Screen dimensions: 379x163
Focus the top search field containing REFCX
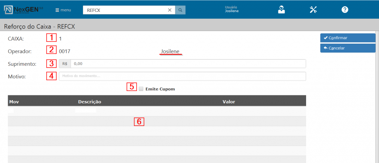[x=124, y=10]
